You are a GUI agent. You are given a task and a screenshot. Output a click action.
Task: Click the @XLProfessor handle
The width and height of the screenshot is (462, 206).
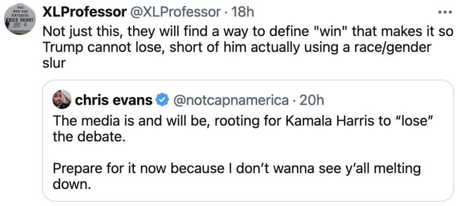pyautogui.click(x=176, y=12)
